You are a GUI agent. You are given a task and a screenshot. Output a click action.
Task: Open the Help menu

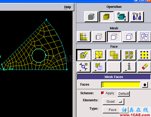(x=68, y=7)
